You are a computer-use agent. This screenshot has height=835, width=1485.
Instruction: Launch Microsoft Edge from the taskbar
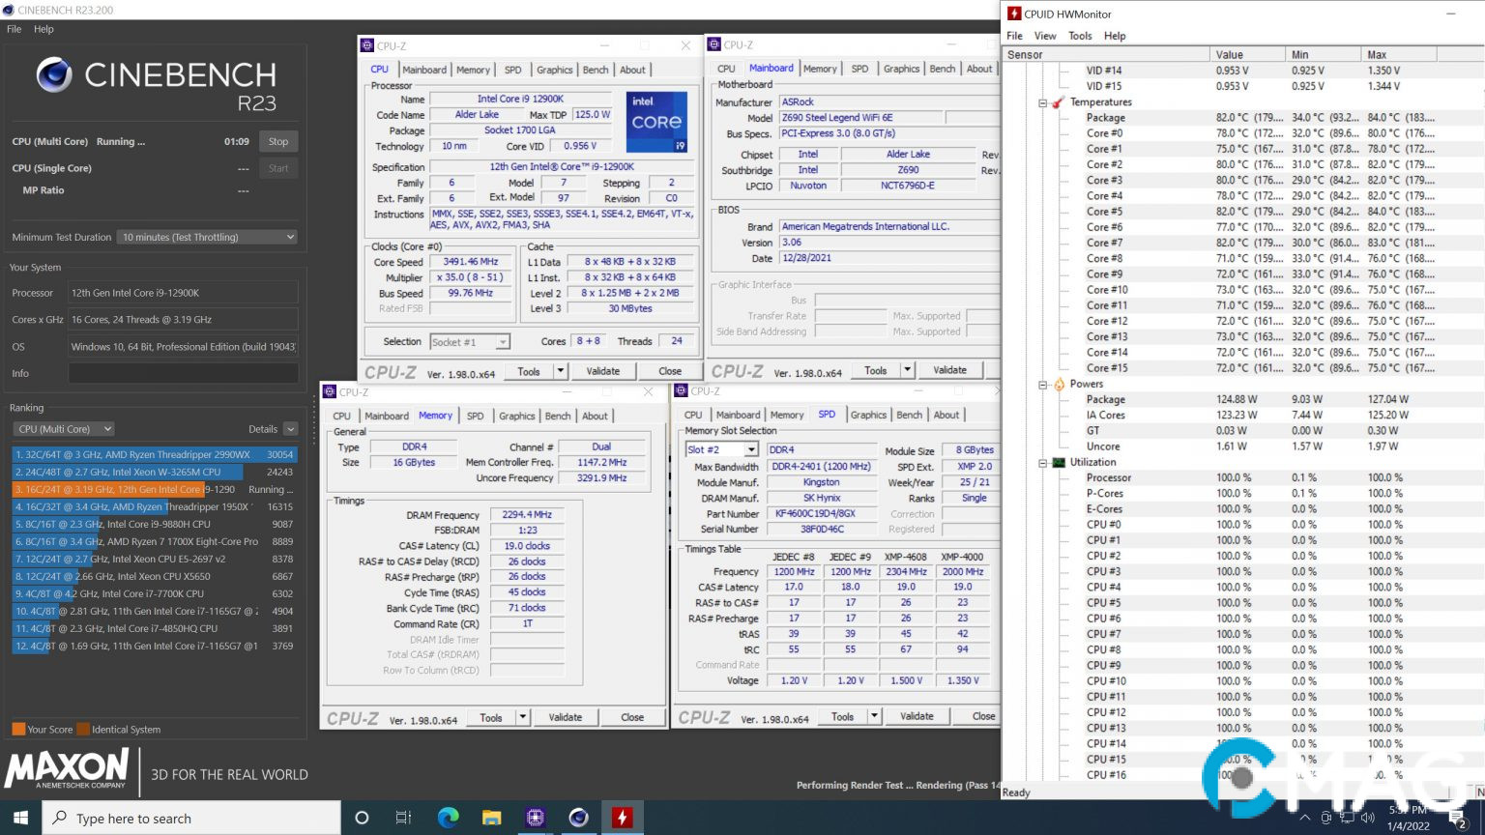(448, 817)
